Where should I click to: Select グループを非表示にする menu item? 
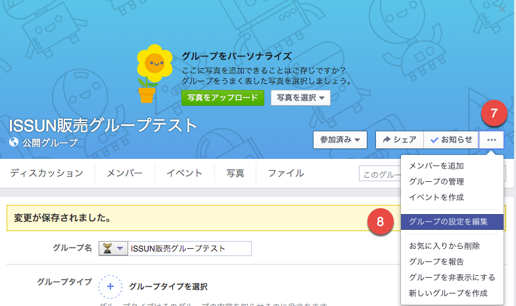(452, 277)
